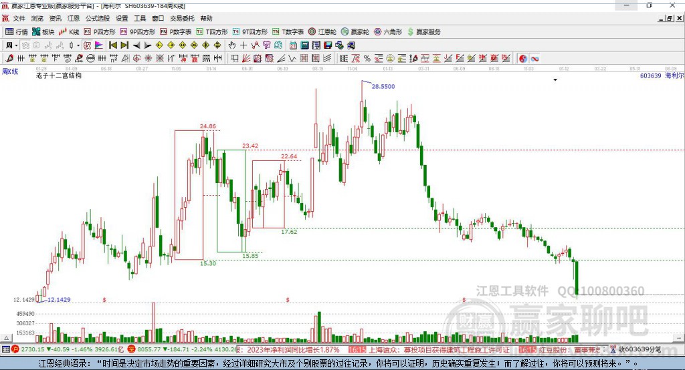Click the 28.5500 peak price label

point(383,86)
